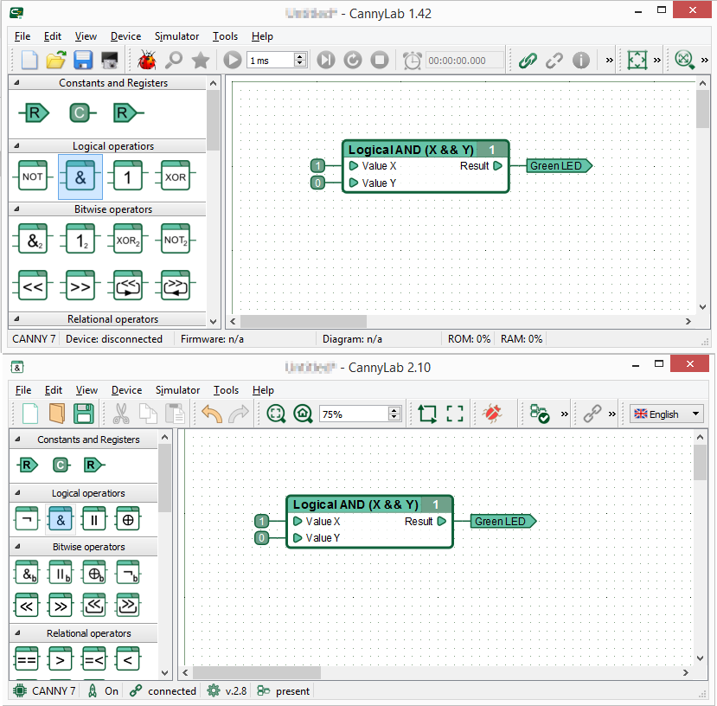Collapse Logical operators section in CannyLab 2.10

click(18, 493)
